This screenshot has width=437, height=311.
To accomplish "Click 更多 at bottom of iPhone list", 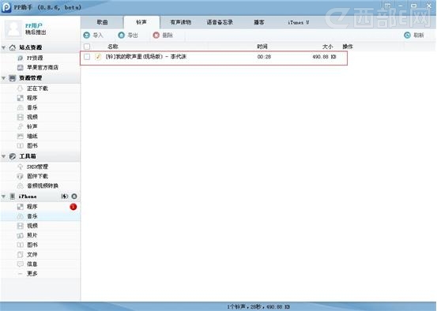I will point(40,274).
